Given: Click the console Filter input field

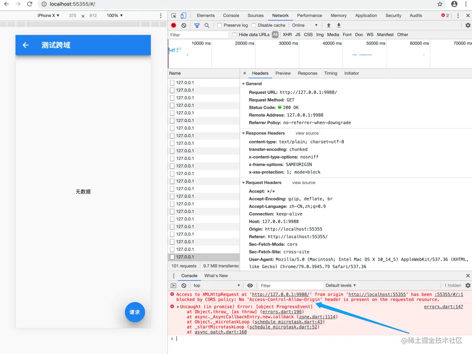Looking at the screenshot, I should pyautogui.click(x=291, y=285).
